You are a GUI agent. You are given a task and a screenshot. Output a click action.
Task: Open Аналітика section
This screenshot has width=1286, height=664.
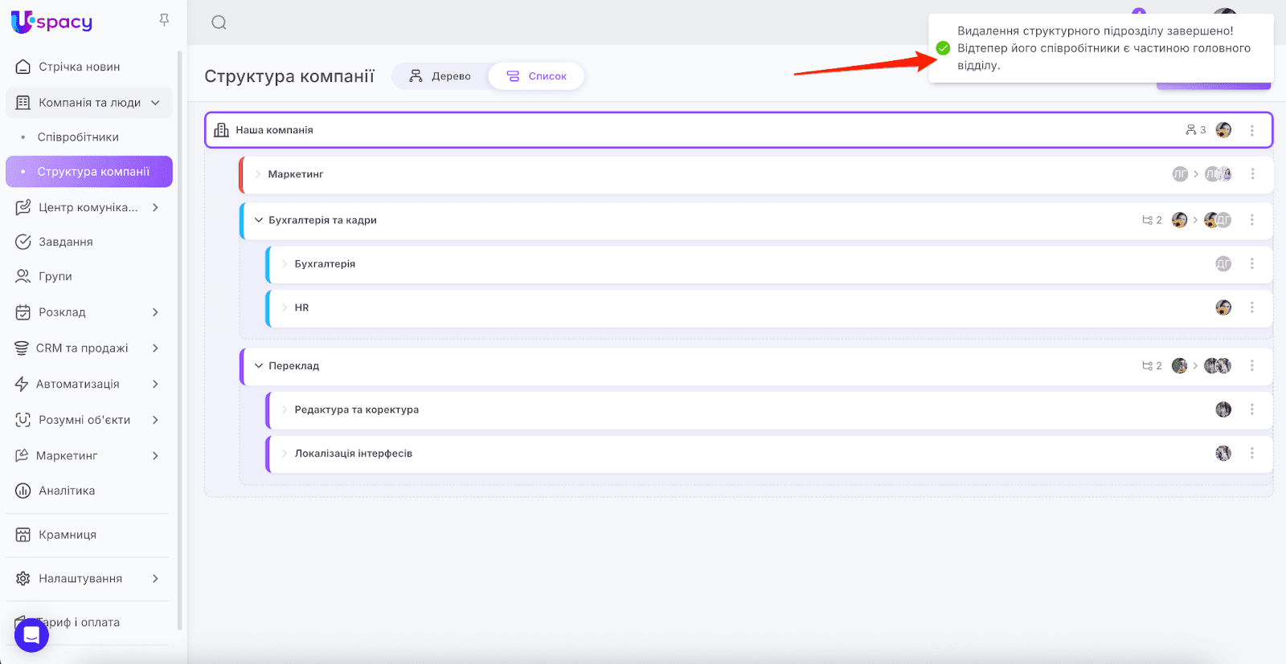coord(67,491)
